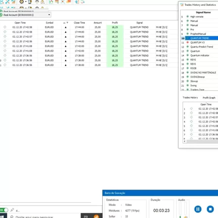Adjust the right Audio level slider

186,209
